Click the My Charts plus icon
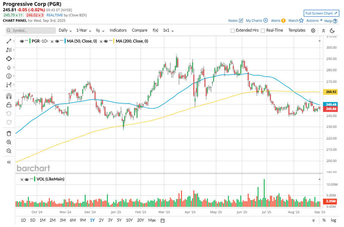The image size is (344, 227). click(266, 21)
